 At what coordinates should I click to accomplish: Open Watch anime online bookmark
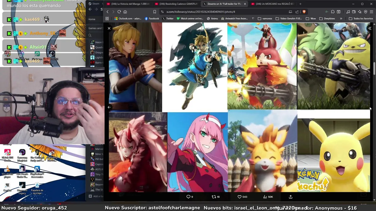pyautogui.click(x=190, y=18)
